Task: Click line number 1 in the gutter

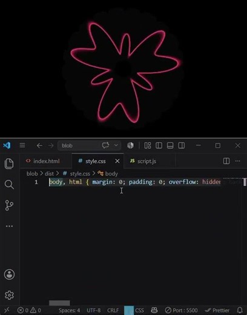Action: click(36, 182)
